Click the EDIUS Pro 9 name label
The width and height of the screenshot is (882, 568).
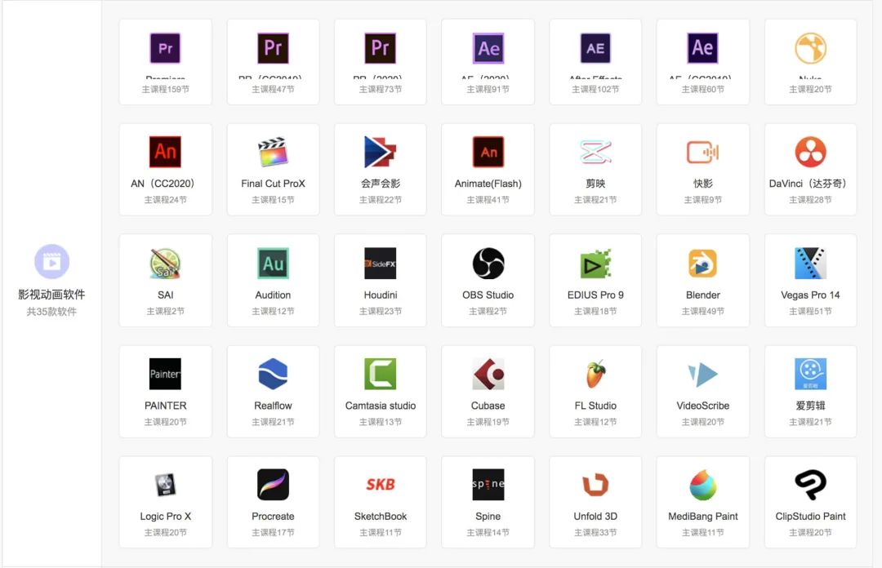click(x=595, y=295)
